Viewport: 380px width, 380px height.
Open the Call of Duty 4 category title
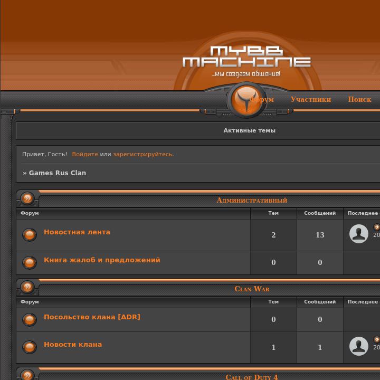coord(252,377)
